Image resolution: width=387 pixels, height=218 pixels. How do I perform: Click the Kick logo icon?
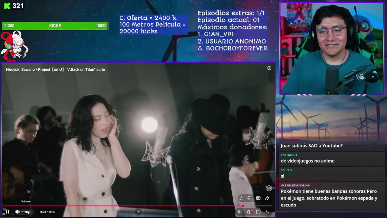7,6
